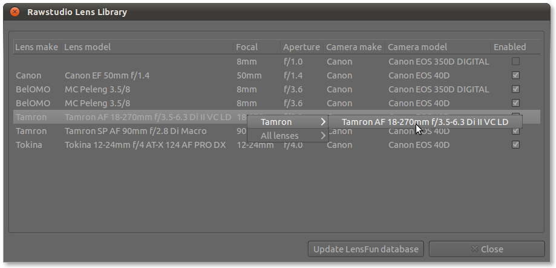Expand the arrow next to Tamron menu item
The height and width of the screenshot is (268, 556).
click(322, 122)
